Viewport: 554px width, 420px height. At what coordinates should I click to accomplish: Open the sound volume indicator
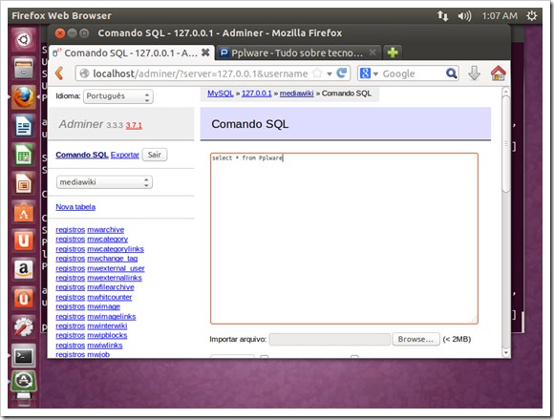[464, 16]
